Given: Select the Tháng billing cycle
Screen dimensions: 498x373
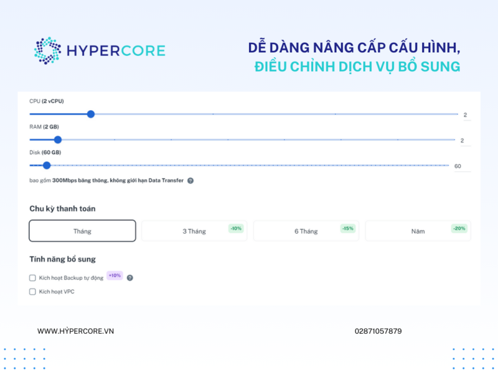Looking at the screenshot, I should click(x=82, y=231).
